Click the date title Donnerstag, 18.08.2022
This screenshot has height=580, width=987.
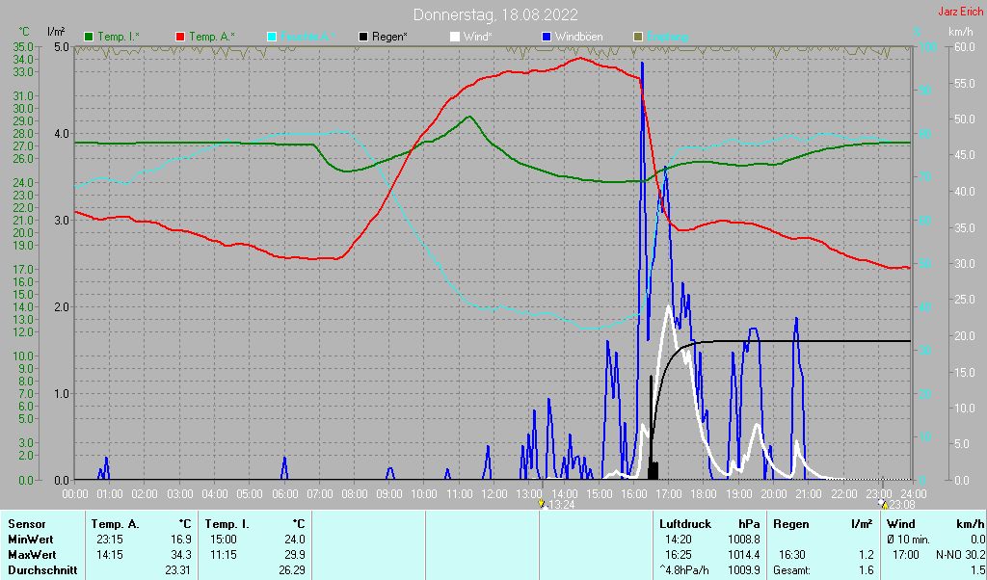click(495, 14)
